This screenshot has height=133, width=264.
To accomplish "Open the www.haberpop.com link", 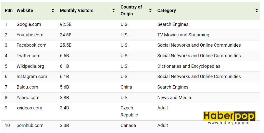I will 229,123.
